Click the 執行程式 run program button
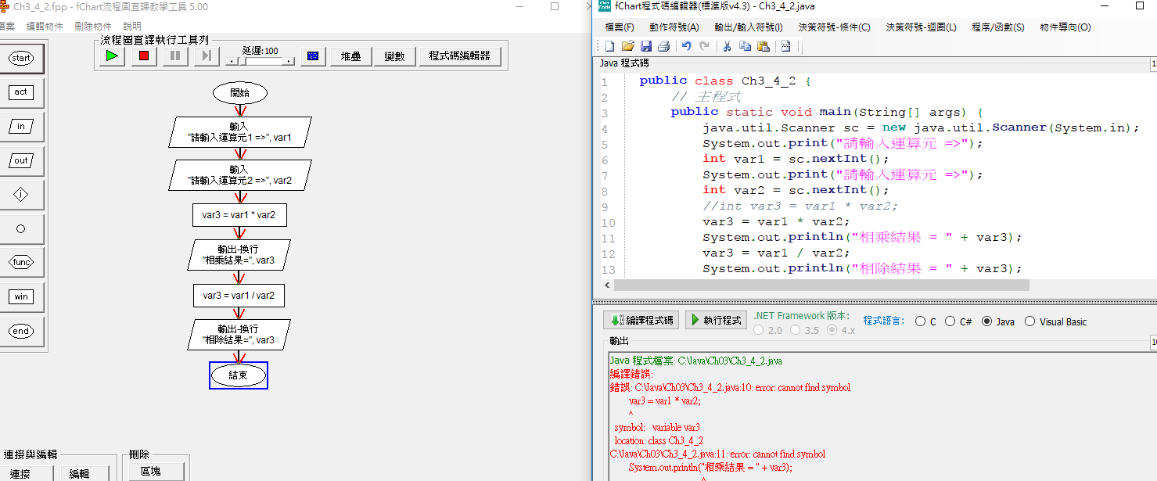Viewport: 1157px width, 481px height. pyautogui.click(x=715, y=320)
